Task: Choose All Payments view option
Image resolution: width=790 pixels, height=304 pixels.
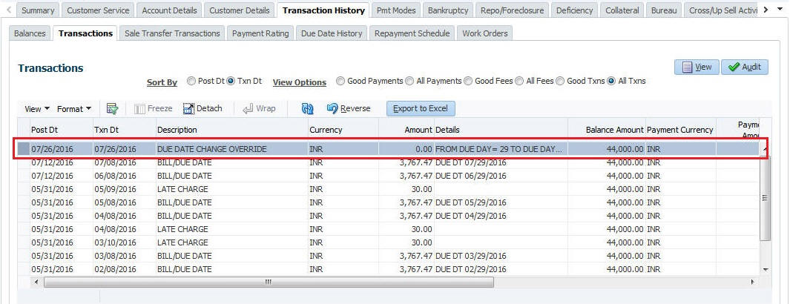Action: (x=409, y=81)
